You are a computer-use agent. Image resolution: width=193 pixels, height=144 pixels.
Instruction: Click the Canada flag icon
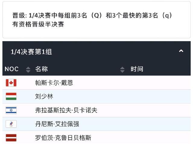tap(11, 83)
